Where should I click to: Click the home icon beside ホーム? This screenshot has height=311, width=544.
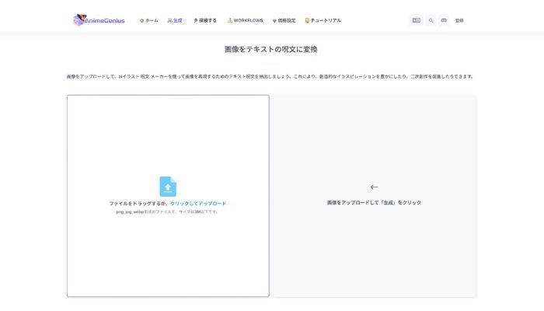pyautogui.click(x=141, y=20)
